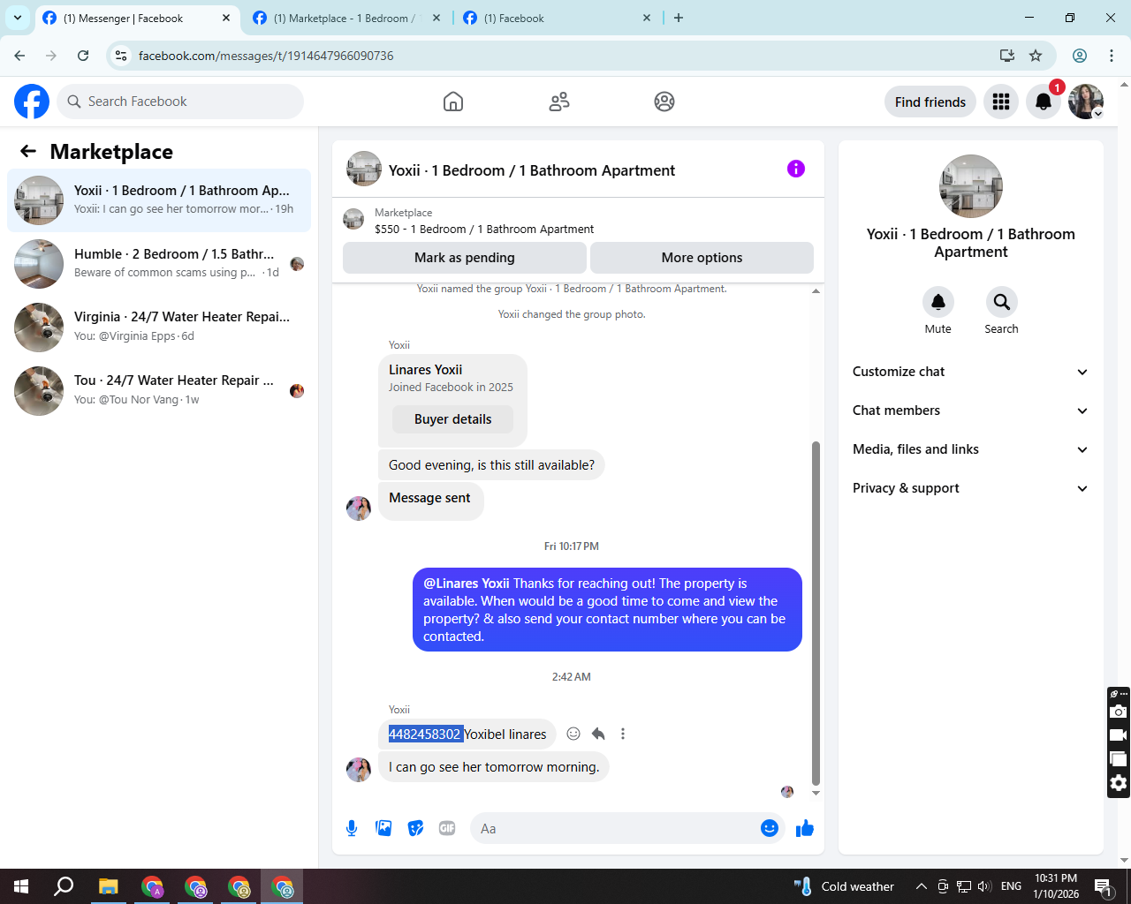
Task: Expand Chat members section
Action: (x=971, y=411)
